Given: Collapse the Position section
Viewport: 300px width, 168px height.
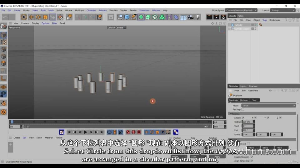Looking at the screenshot, I should coord(231,114).
